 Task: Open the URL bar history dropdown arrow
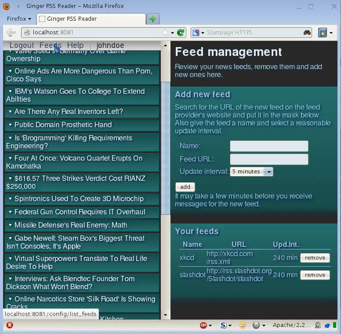(172, 33)
